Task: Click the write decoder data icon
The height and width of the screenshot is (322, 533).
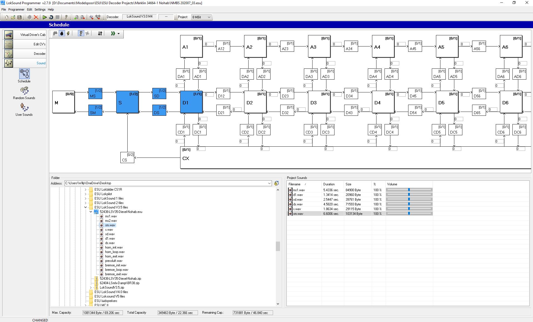Action: 83,17
